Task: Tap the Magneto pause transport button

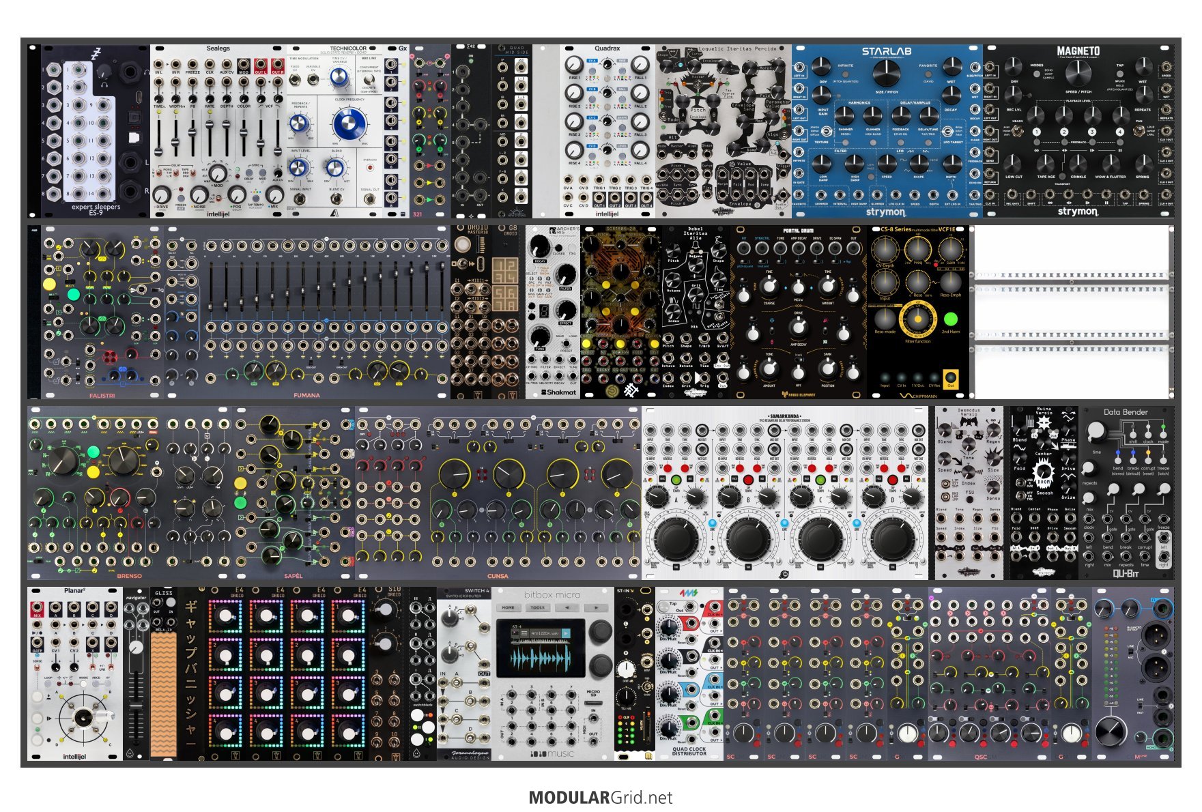Action: (1120, 143)
